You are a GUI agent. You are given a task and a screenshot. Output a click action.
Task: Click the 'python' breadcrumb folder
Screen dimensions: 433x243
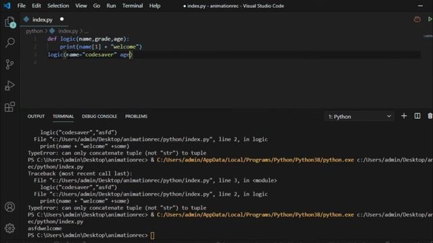pyautogui.click(x=35, y=31)
